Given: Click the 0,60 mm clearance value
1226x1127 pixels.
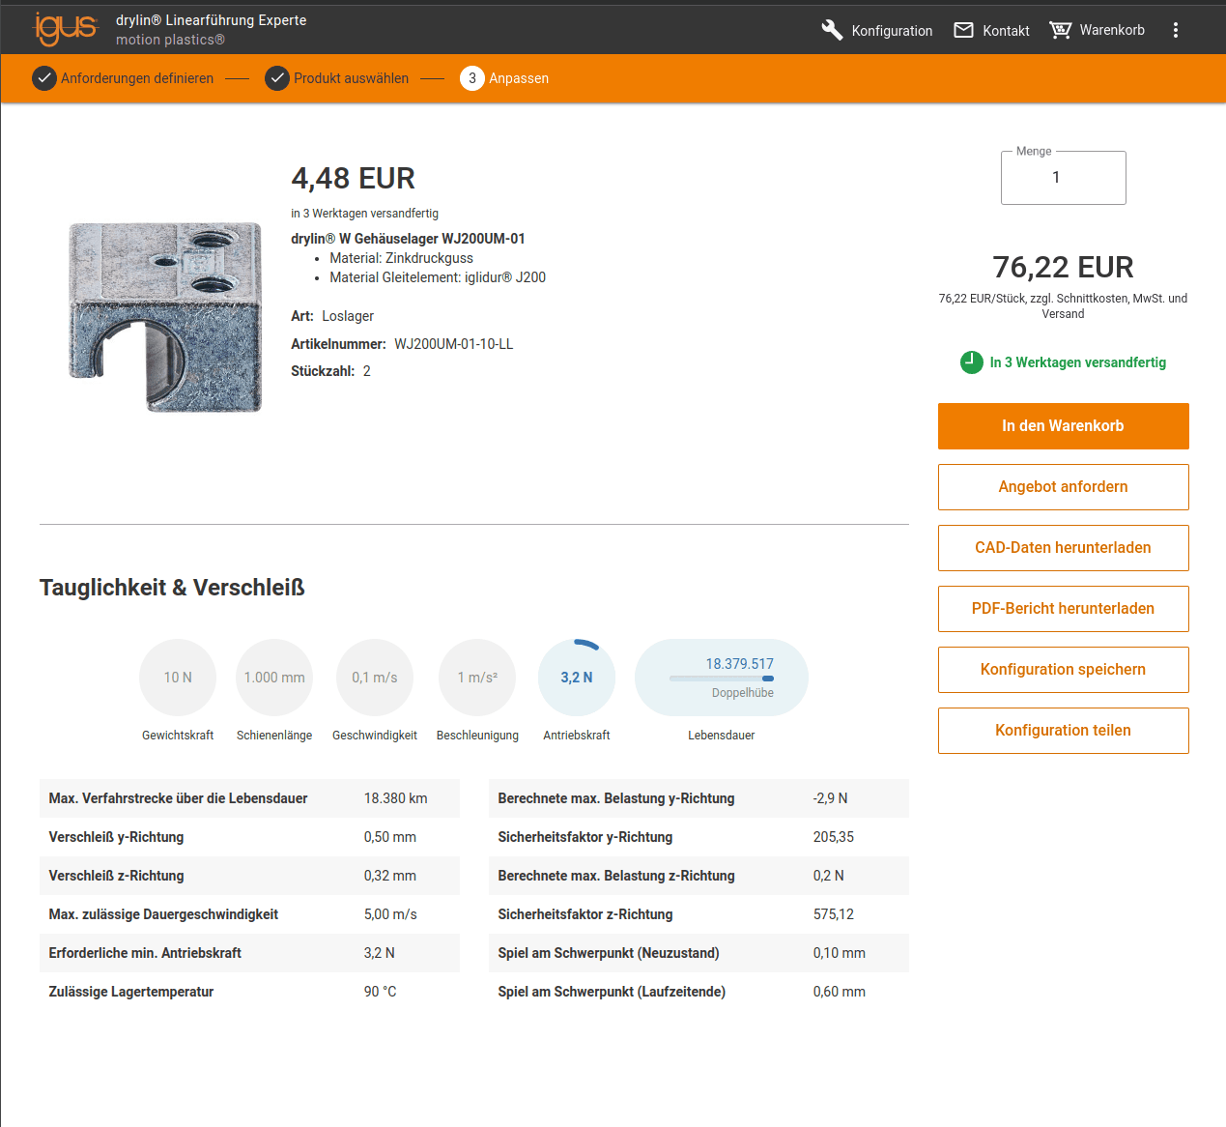Looking at the screenshot, I should (x=839, y=992).
